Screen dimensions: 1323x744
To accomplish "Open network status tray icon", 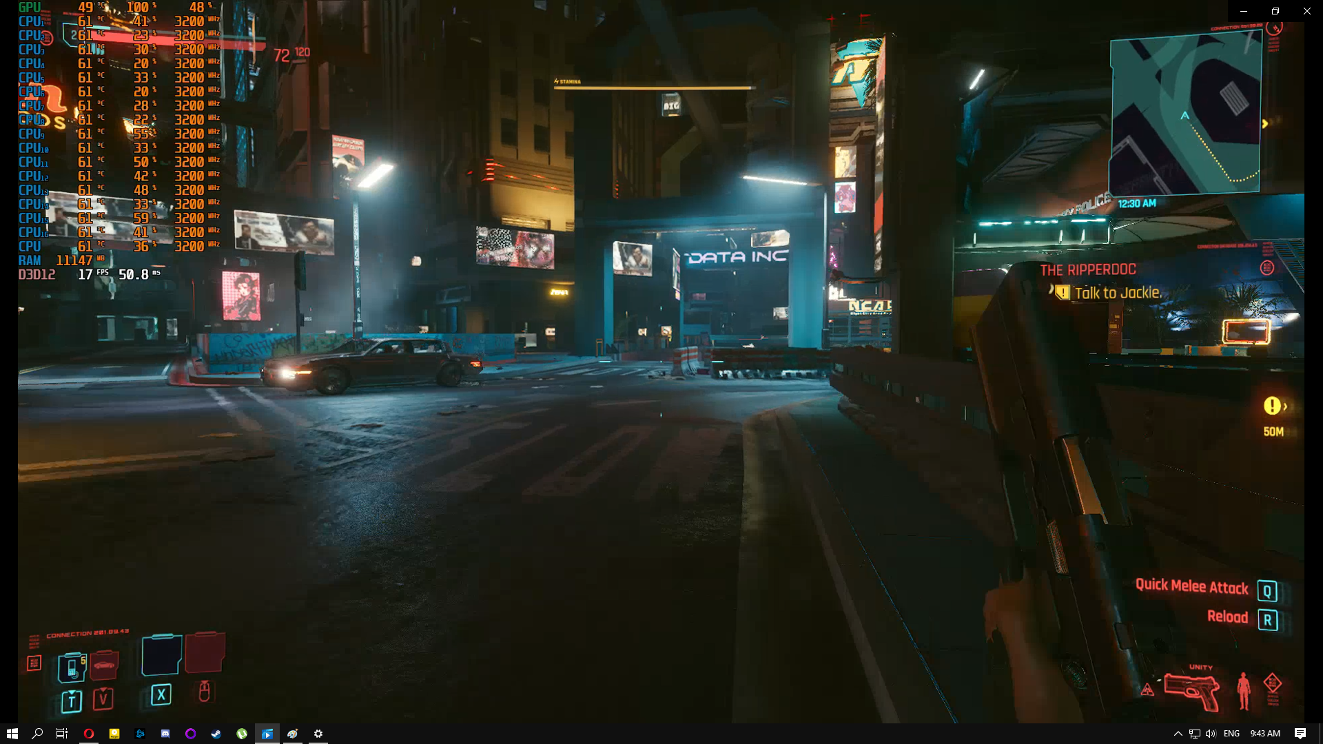I will [1194, 734].
